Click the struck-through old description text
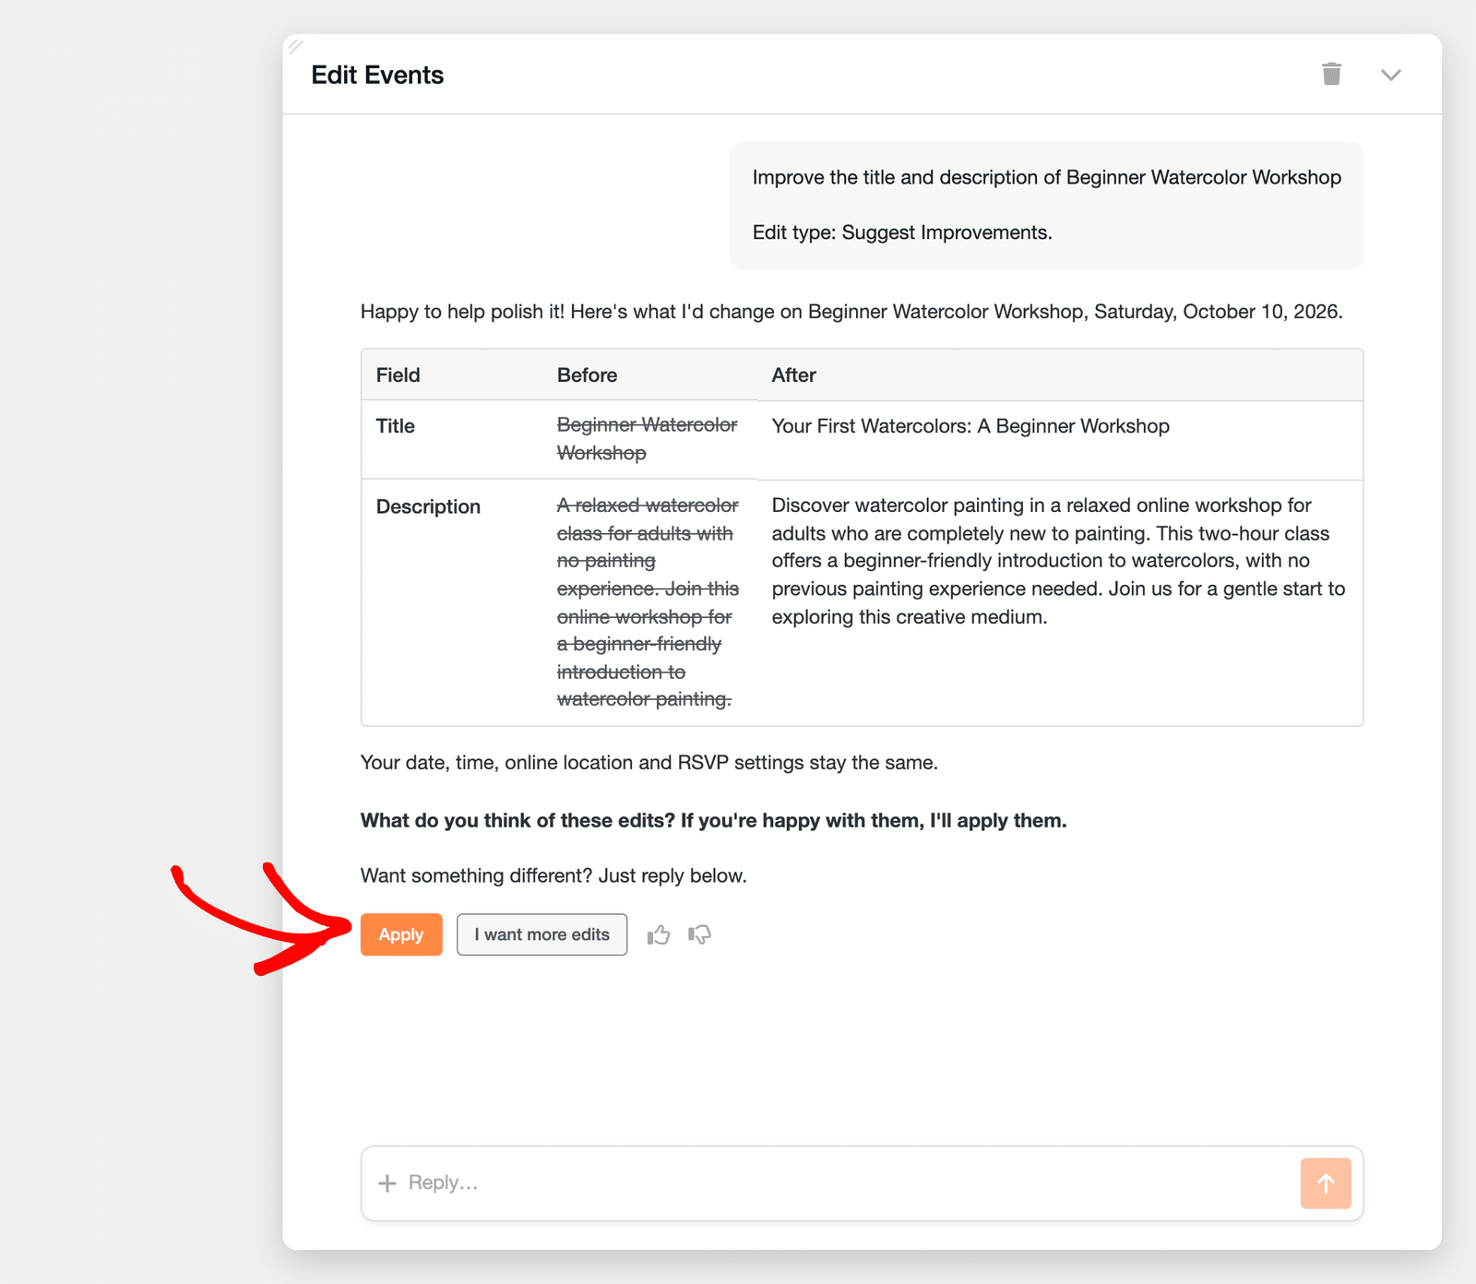The height and width of the screenshot is (1284, 1476). tap(648, 602)
